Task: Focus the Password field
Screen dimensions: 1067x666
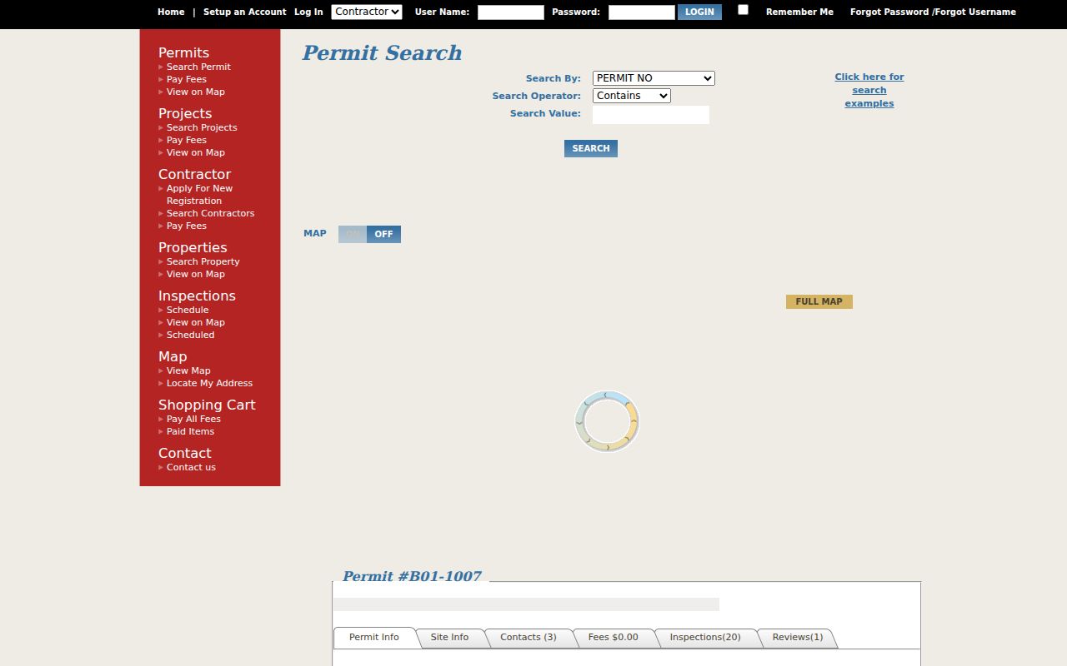Action: [x=641, y=12]
